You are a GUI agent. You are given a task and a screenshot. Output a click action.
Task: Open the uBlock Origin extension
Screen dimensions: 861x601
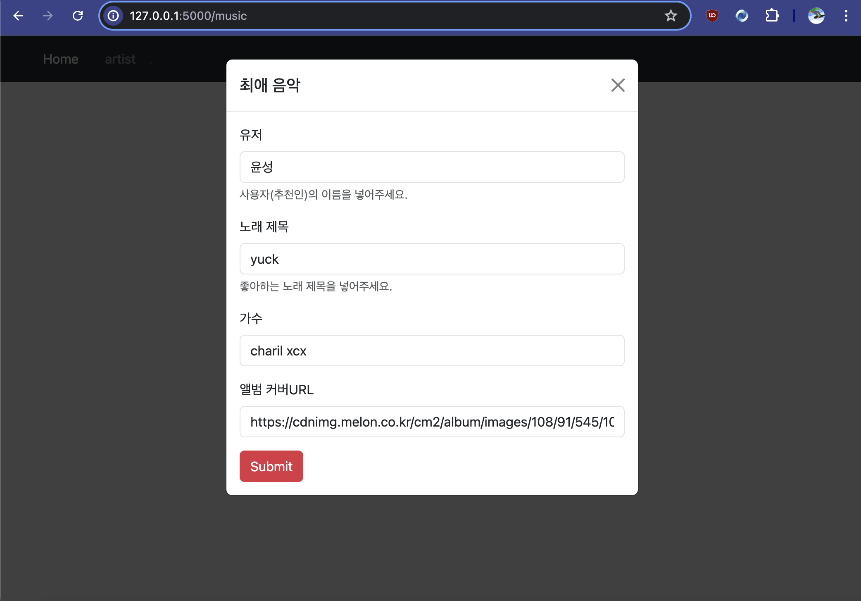712,16
